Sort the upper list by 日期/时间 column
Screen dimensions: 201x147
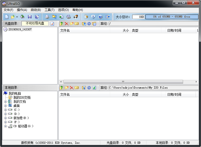[181, 31]
